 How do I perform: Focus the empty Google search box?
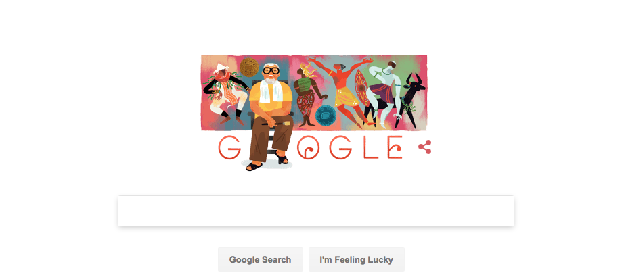(x=316, y=211)
